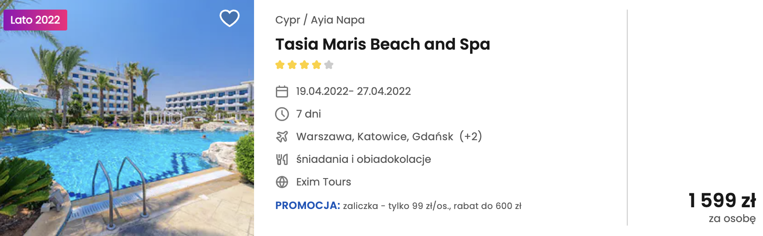Click the PROMOCJA label
Screen dimensions: 763x236
tap(307, 206)
